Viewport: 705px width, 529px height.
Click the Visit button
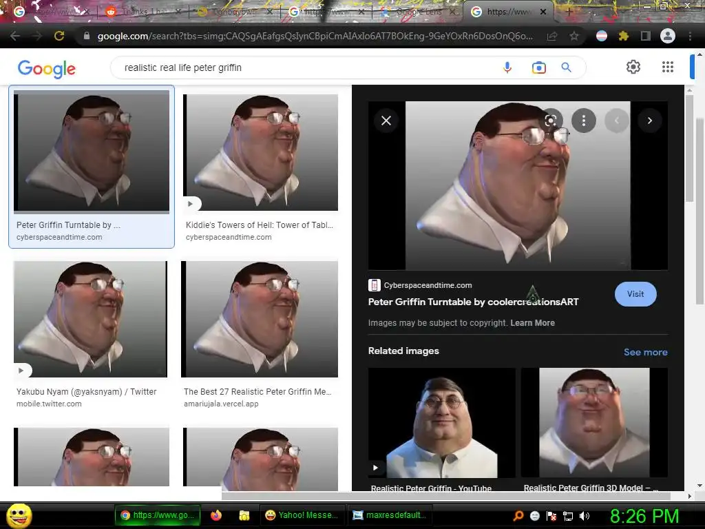click(x=635, y=294)
